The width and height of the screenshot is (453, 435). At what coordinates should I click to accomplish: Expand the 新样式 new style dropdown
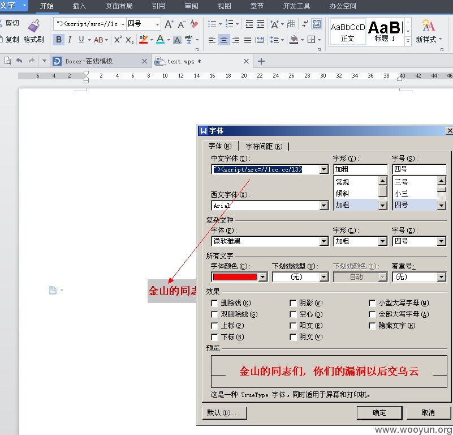(441, 39)
